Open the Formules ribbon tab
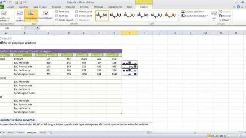The width and height of the screenshot is (246, 138). 57,7
